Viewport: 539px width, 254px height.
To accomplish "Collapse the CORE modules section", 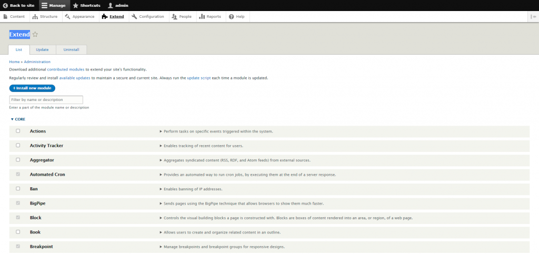I will tap(18, 119).
